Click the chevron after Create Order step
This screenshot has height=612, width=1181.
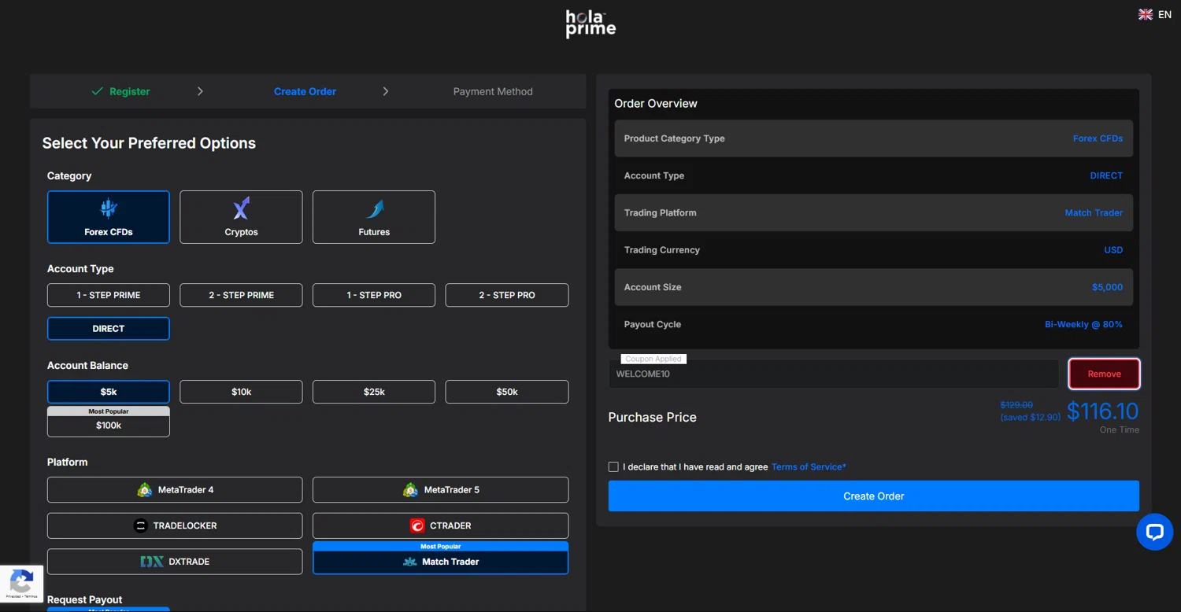tap(386, 91)
